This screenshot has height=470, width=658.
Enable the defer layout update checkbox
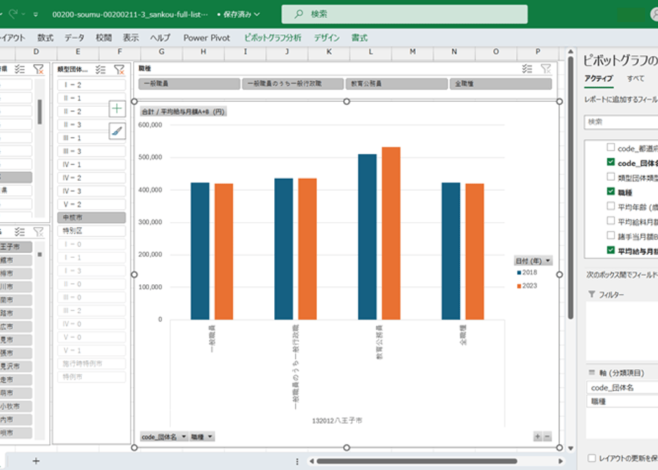tap(592, 459)
